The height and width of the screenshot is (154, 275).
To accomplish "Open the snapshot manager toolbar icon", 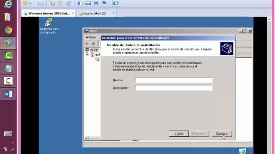I will point(68,3).
